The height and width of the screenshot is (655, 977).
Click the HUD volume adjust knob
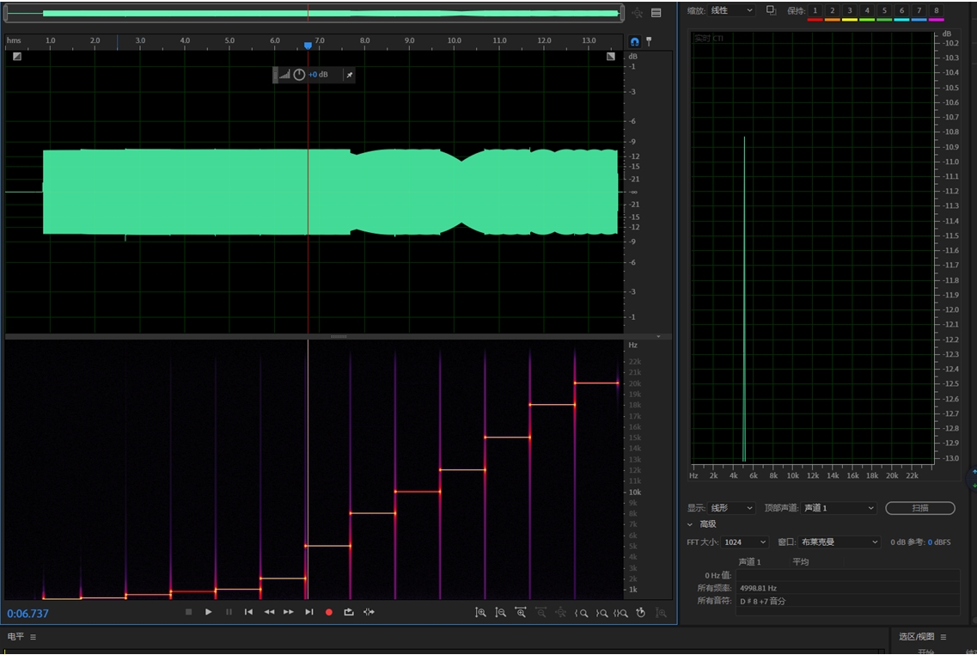pos(299,75)
